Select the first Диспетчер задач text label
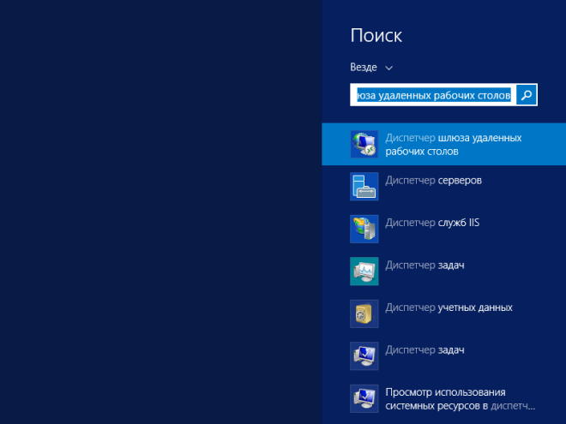Screen dimensions: 566x424 coord(424,266)
